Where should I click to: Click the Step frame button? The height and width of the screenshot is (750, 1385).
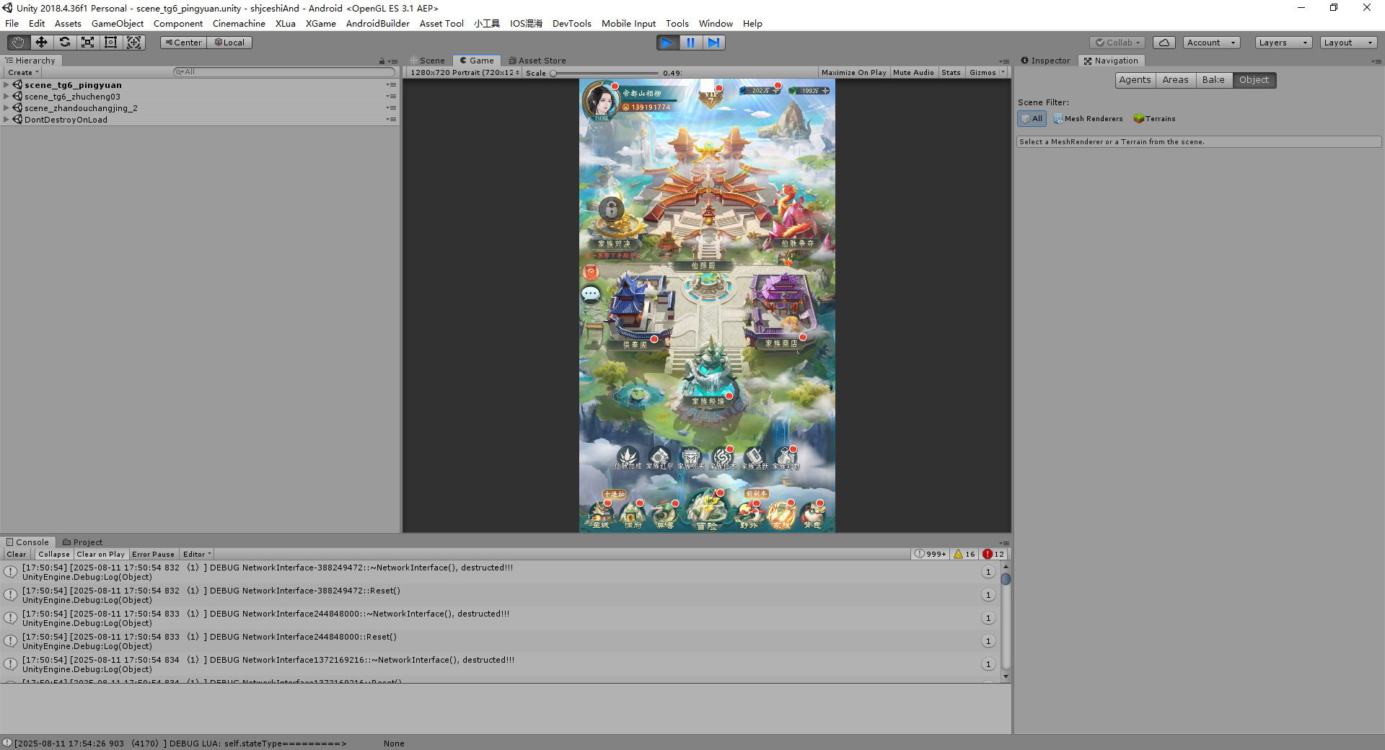(713, 43)
